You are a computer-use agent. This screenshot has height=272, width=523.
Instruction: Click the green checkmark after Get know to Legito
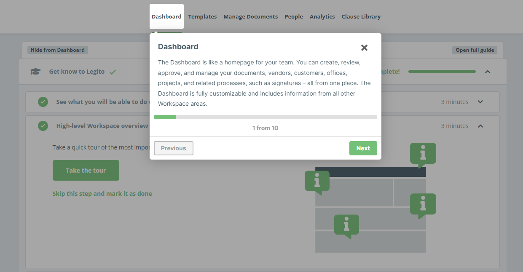tap(113, 72)
